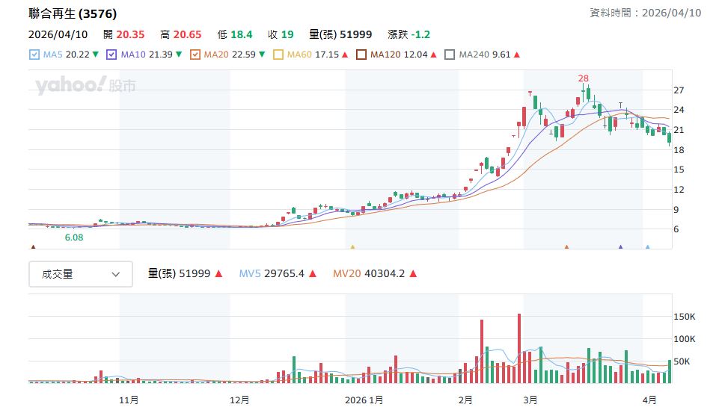Click the light blue event triangle near 4月
The height and width of the screenshot is (416, 719).
(648, 246)
